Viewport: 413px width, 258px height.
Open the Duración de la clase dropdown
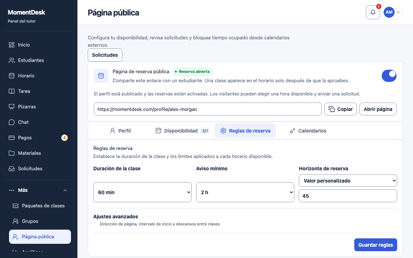(142, 192)
